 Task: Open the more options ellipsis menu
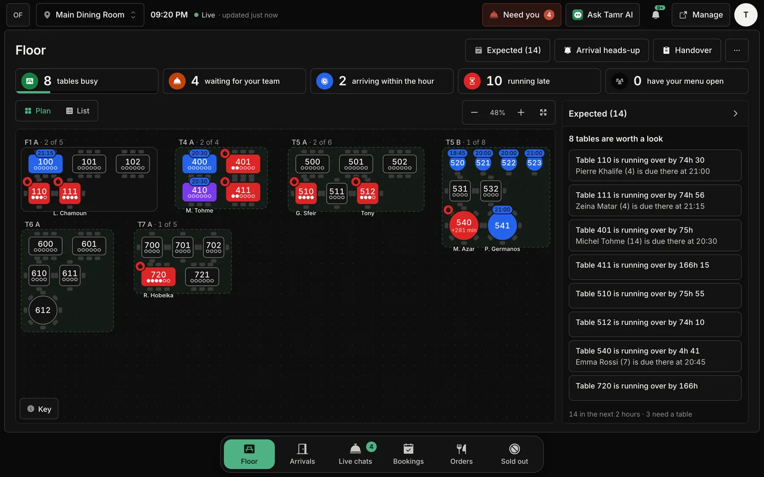(x=737, y=50)
